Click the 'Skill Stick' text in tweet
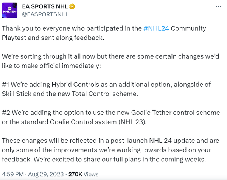 [17, 94]
